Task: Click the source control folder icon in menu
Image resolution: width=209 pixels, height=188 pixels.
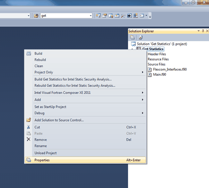Action: (28, 120)
